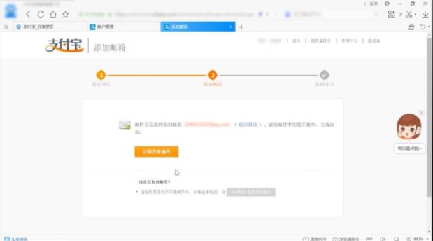Viewport: 433px width, 241px height.
Task: Click the skin/shirt icon in title bar
Action: click(x=387, y=4)
